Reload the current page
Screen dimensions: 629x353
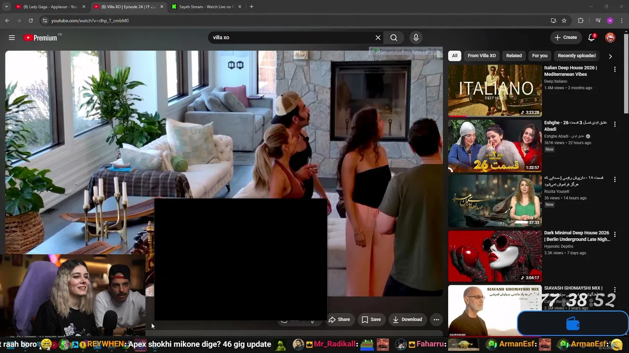[30, 21]
